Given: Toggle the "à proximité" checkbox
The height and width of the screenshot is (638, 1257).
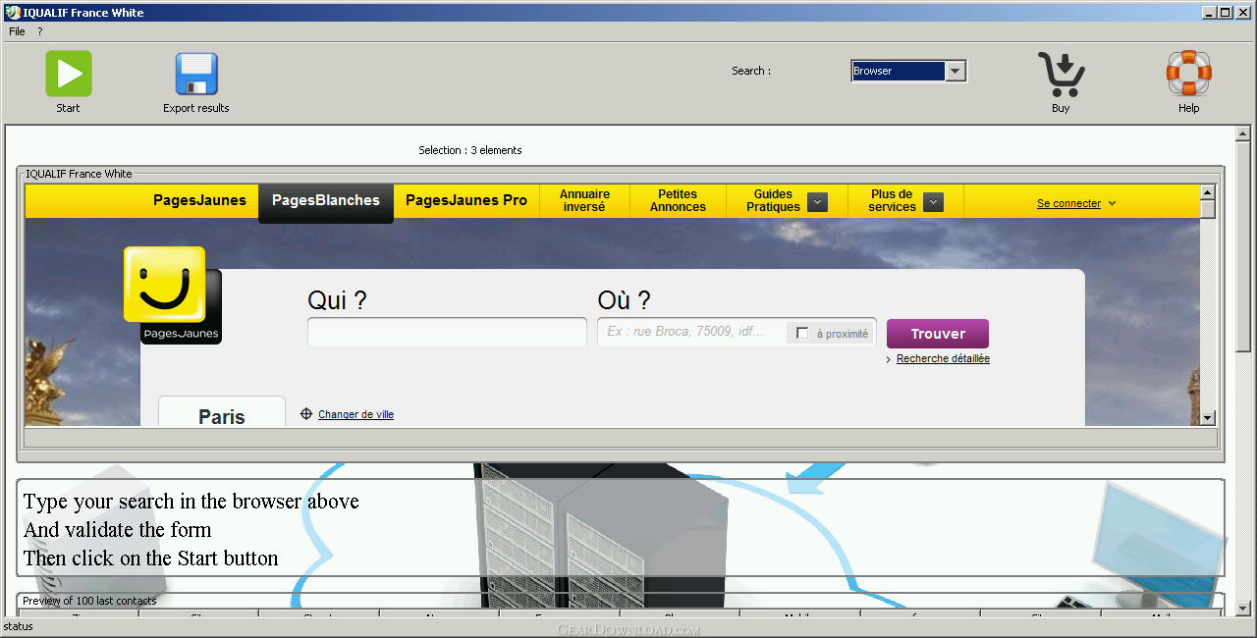Looking at the screenshot, I should (802, 333).
